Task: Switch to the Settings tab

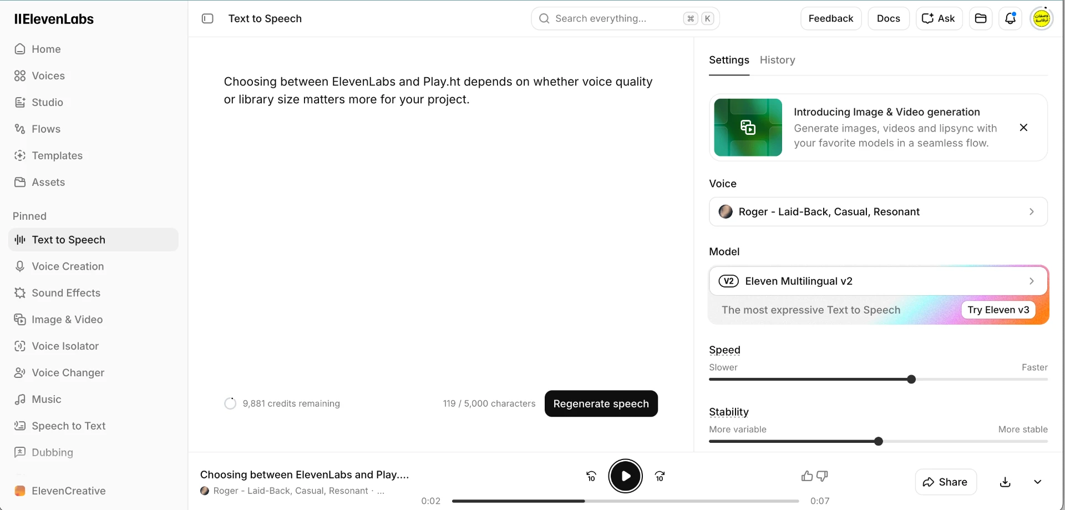Action: tap(729, 60)
